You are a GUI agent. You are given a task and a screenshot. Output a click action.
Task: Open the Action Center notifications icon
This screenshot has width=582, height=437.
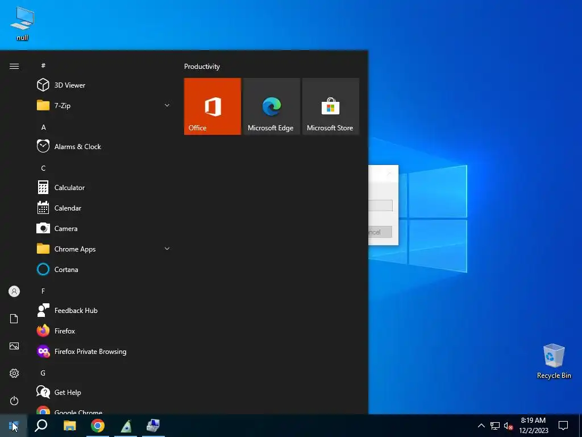pos(563,426)
